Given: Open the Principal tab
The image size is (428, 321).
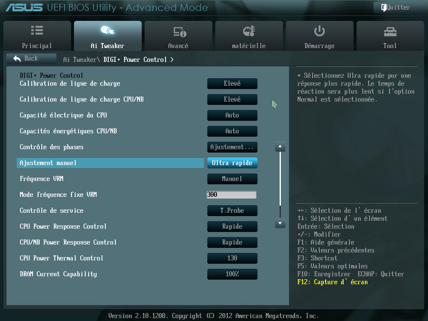Looking at the screenshot, I should pyautogui.click(x=37, y=36).
